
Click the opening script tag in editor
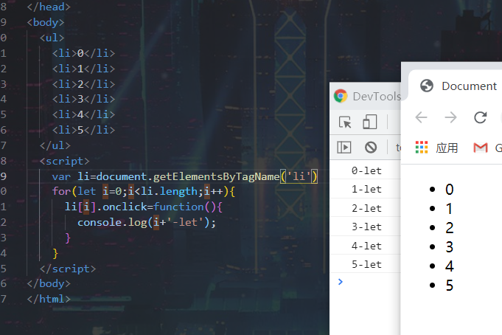(x=64, y=161)
